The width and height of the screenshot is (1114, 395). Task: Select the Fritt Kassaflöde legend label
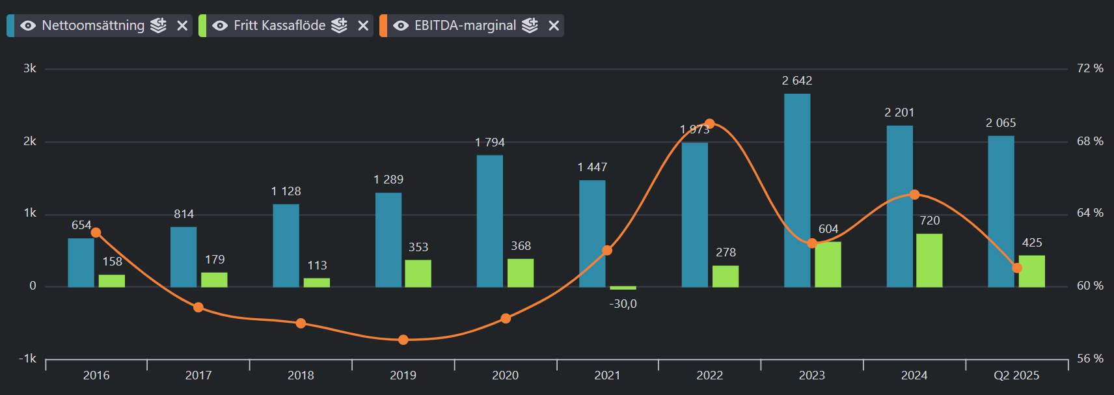click(x=279, y=25)
